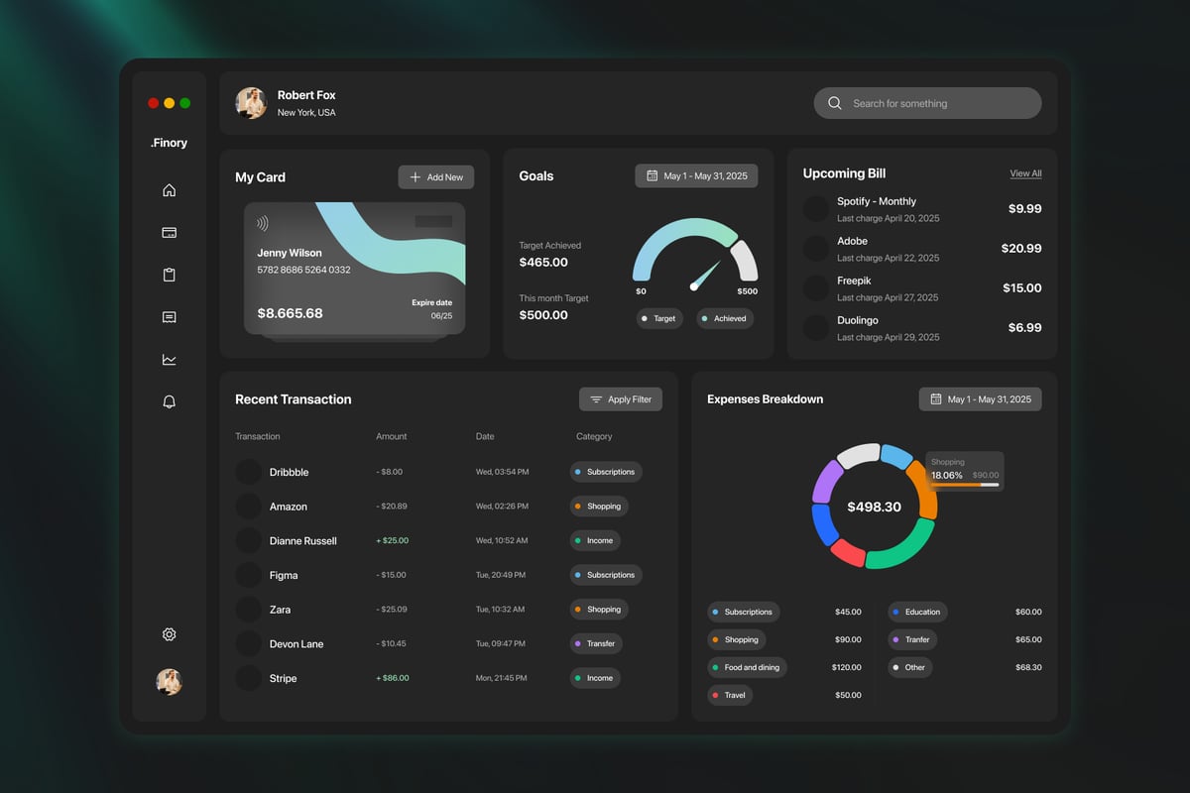Viewport: 1190px width, 793px height.
Task: Open the Apply Filter dropdown
Action: [x=621, y=399]
